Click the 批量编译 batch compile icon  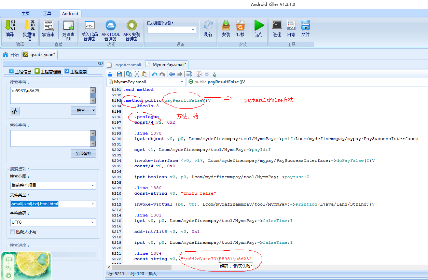point(29,25)
